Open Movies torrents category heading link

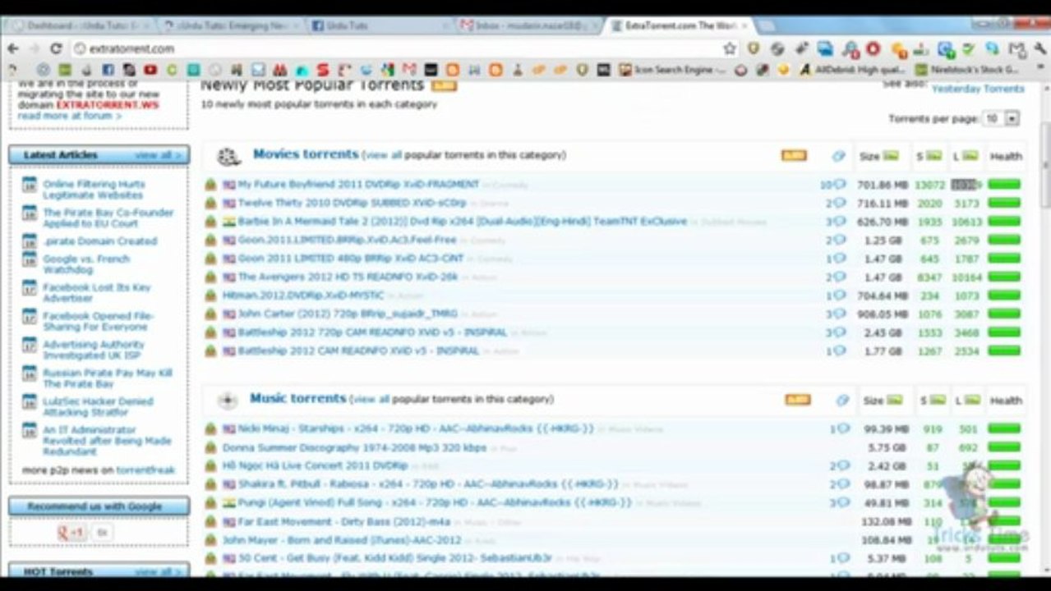click(306, 153)
